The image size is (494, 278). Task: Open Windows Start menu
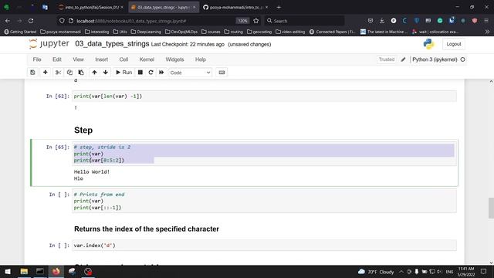8,271
